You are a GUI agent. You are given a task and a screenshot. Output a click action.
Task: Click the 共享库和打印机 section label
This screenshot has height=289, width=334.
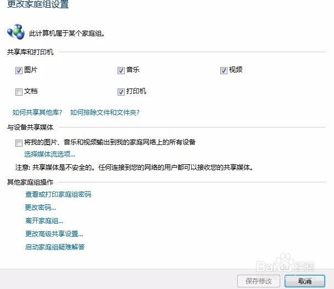pyautogui.click(x=30, y=52)
